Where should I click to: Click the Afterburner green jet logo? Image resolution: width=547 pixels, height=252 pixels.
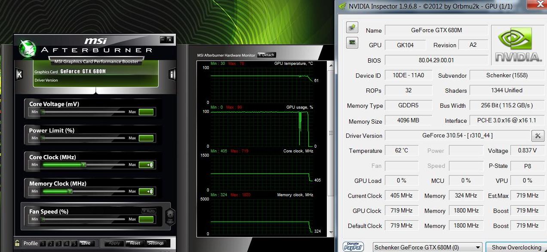click(x=27, y=49)
